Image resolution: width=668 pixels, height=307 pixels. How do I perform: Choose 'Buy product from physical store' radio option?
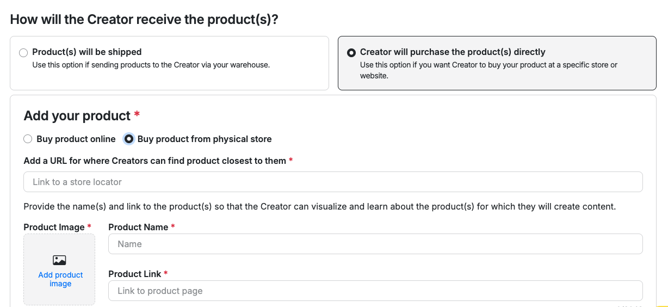click(x=129, y=139)
